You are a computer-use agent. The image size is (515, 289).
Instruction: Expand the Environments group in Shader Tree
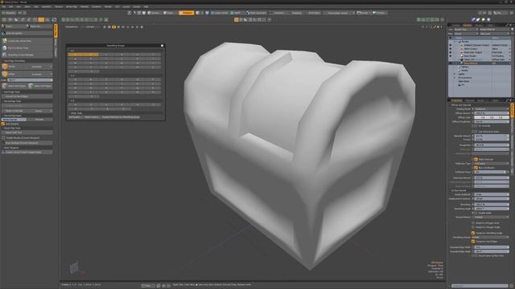(x=455, y=78)
